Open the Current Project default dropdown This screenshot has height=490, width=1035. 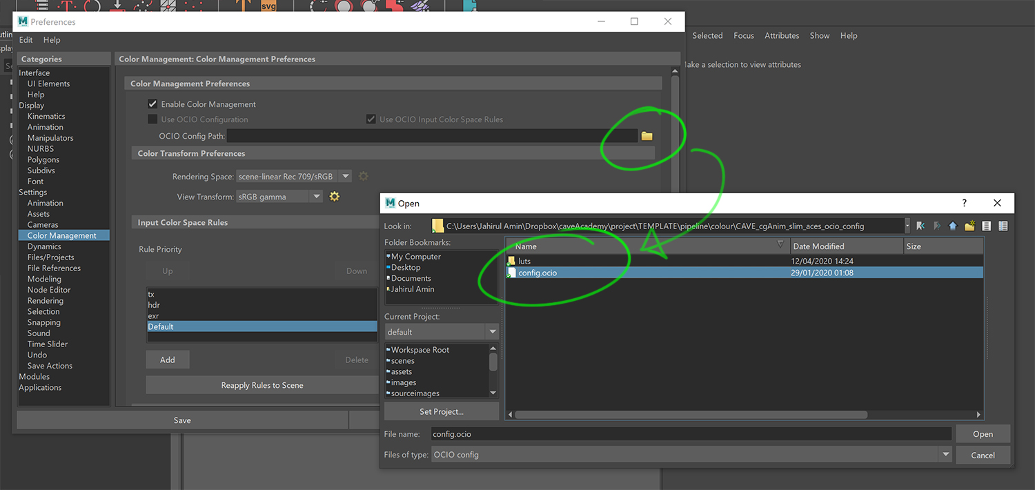point(442,332)
